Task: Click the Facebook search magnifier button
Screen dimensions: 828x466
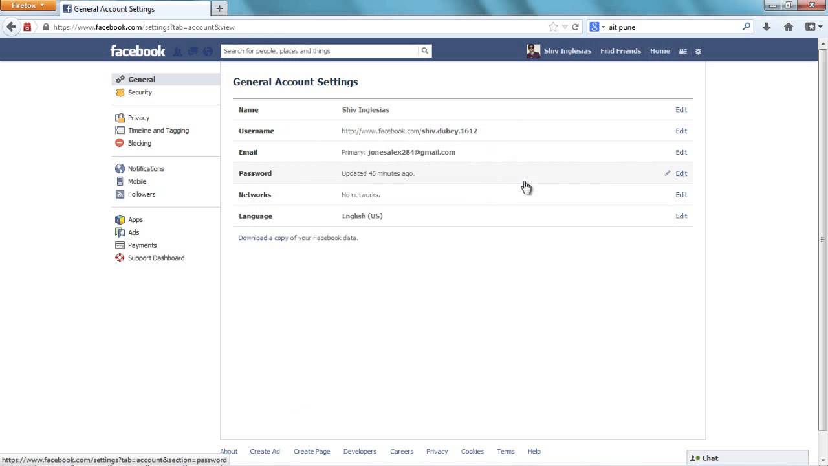Action: pos(425,51)
